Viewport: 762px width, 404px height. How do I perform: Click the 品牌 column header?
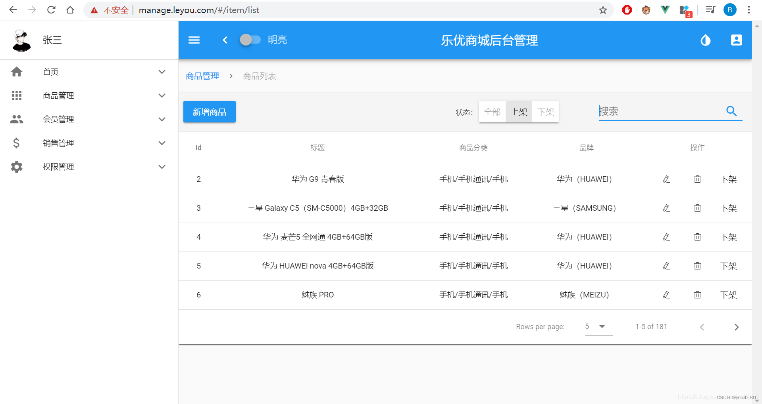coord(586,148)
